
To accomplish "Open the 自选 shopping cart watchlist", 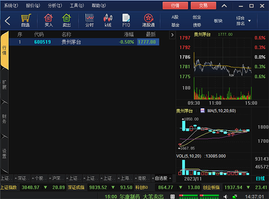I will [x=25, y=20].
